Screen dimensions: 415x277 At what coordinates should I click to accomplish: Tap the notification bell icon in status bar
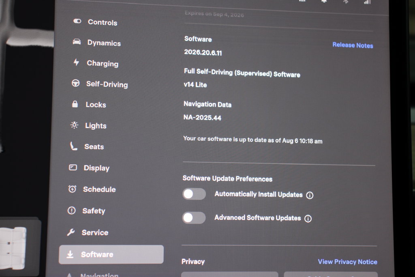coord(324,1)
